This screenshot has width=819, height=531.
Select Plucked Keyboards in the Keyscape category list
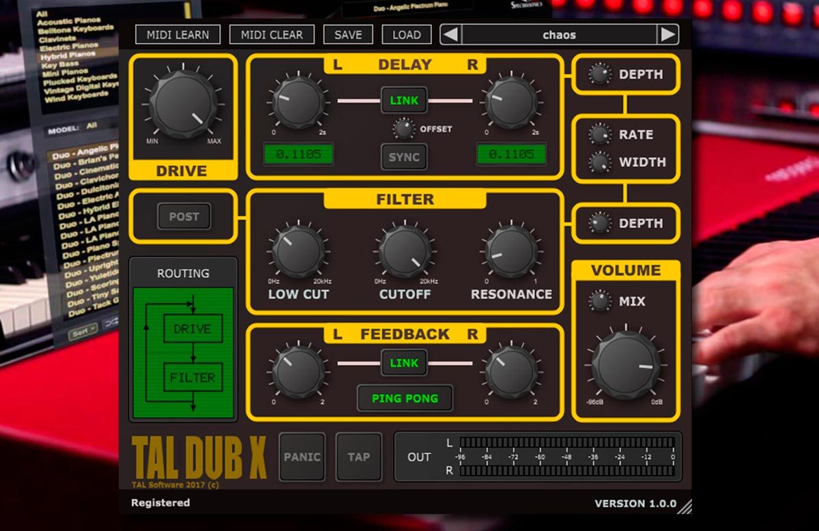tap(80, 80)
